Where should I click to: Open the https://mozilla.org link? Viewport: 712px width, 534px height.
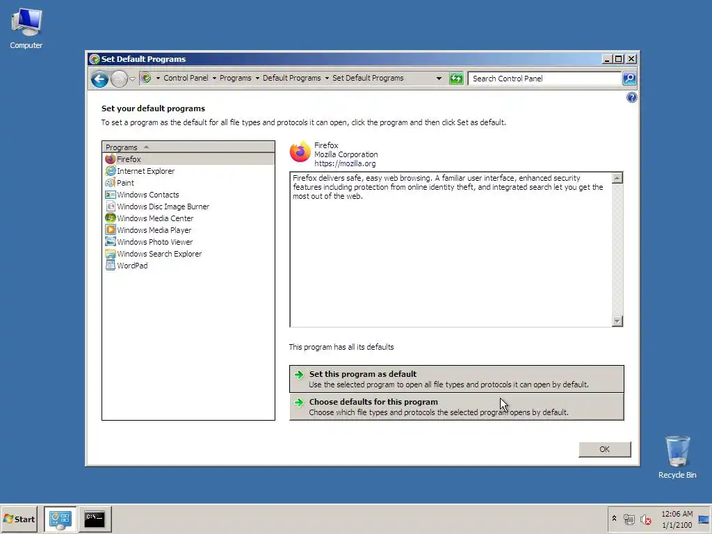[x=345, y=163]
